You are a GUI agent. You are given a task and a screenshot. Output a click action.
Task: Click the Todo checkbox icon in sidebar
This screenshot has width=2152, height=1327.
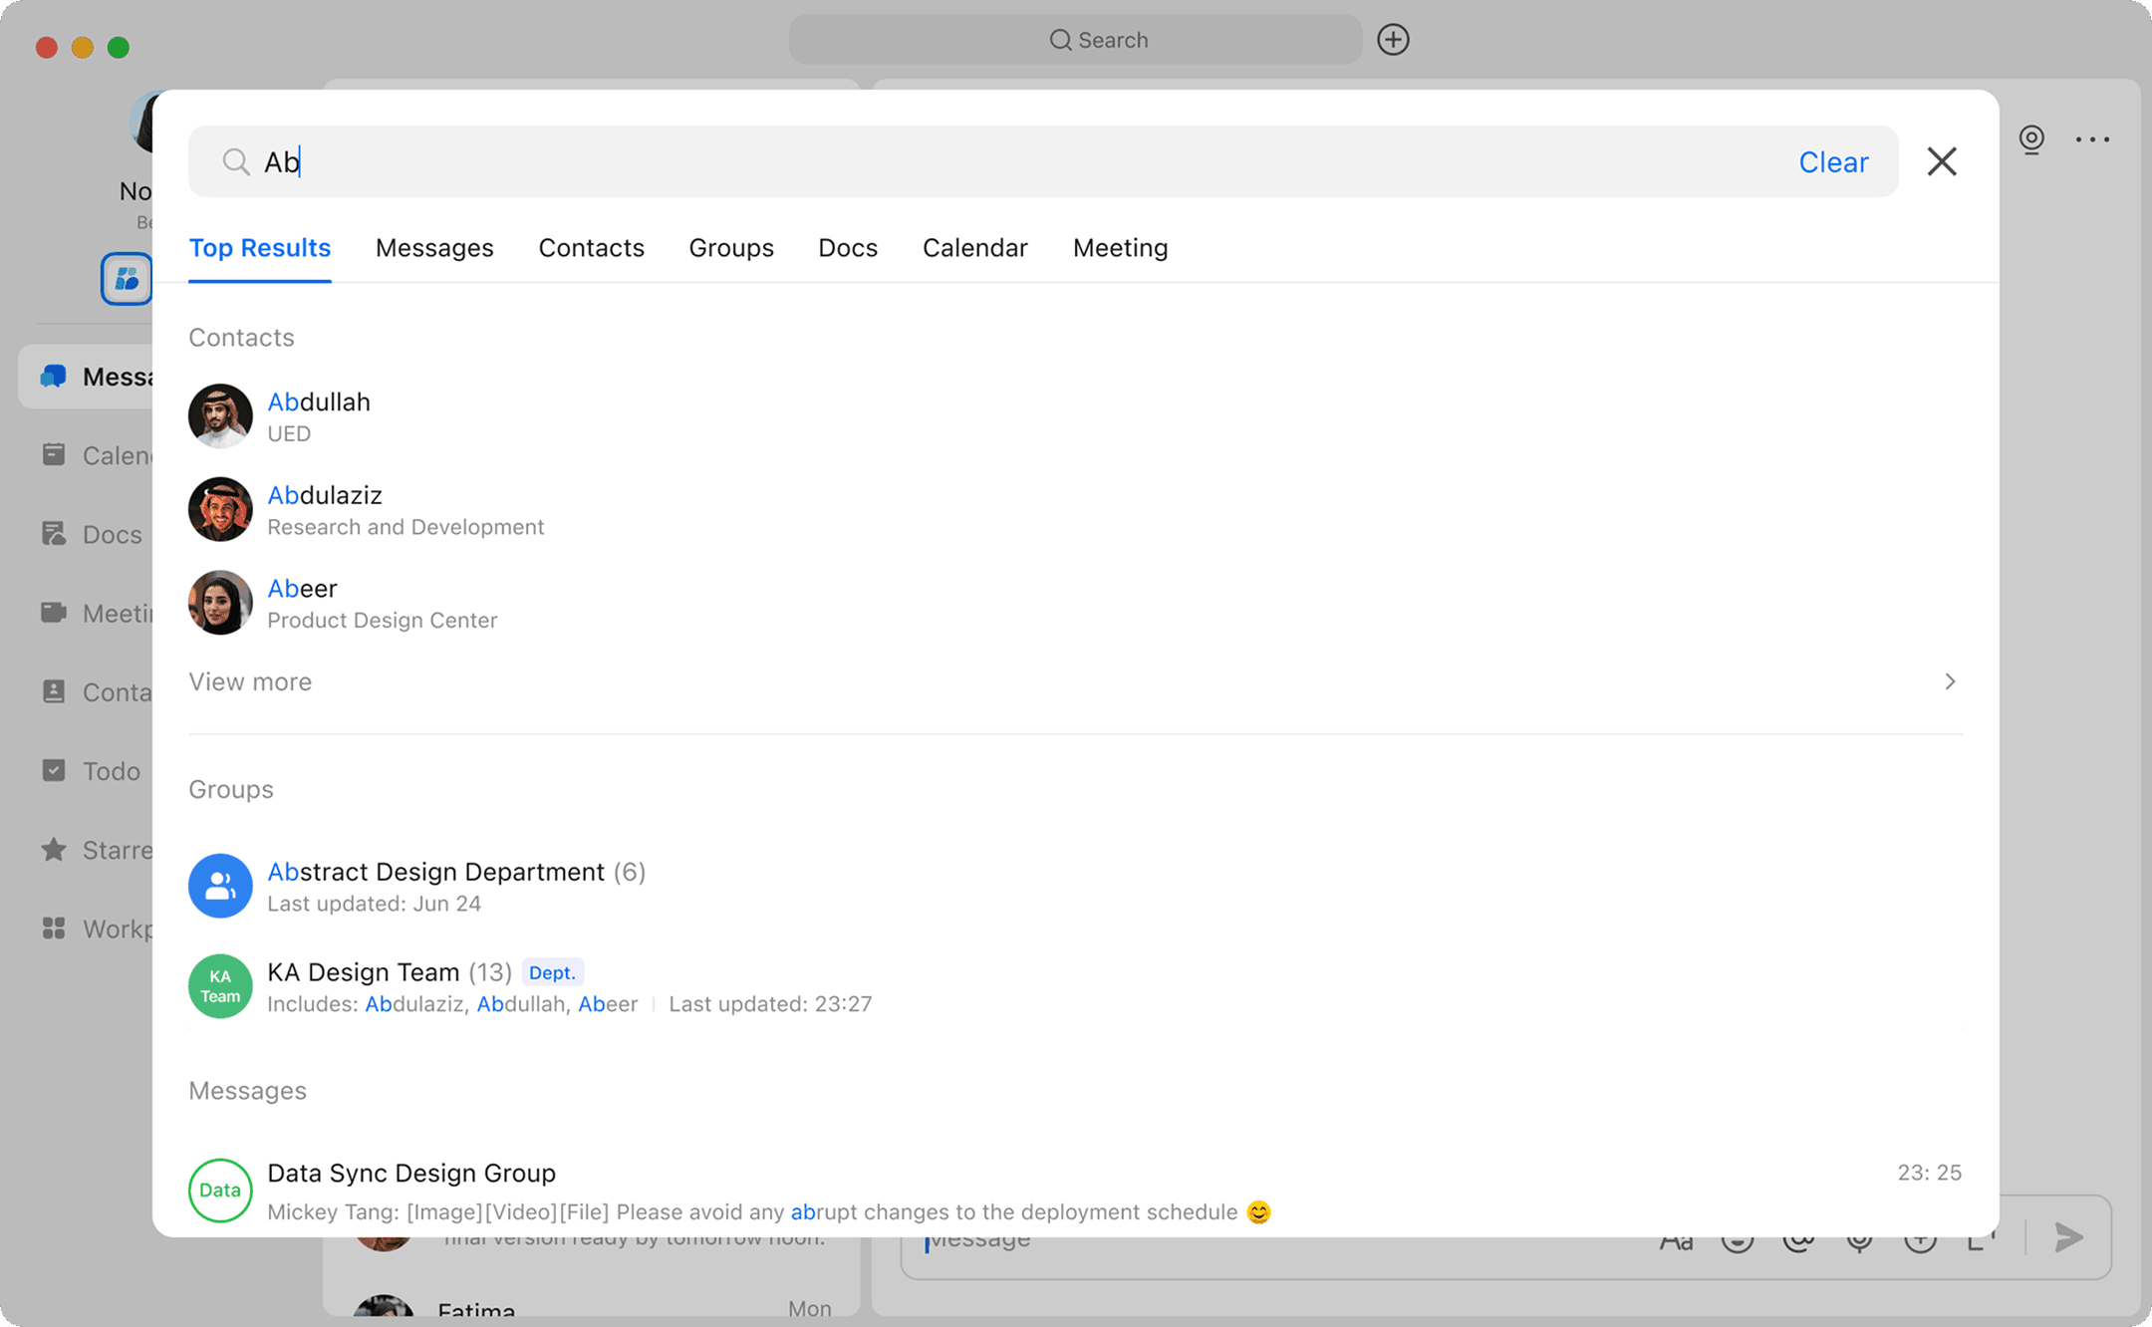(54, 770)
